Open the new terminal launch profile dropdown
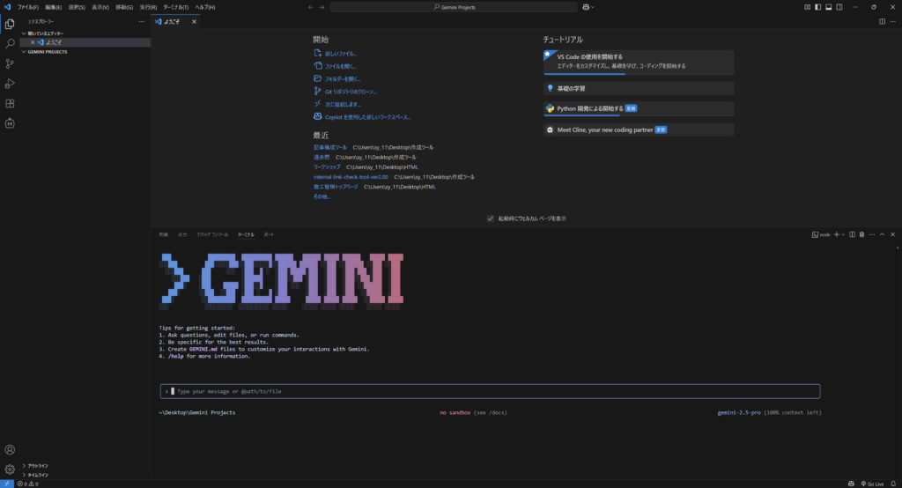 click(x=844, y=234)
